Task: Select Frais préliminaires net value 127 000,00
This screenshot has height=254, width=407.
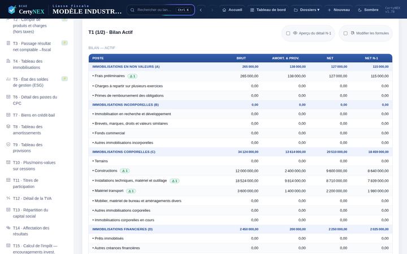Action: pos(339,76)
